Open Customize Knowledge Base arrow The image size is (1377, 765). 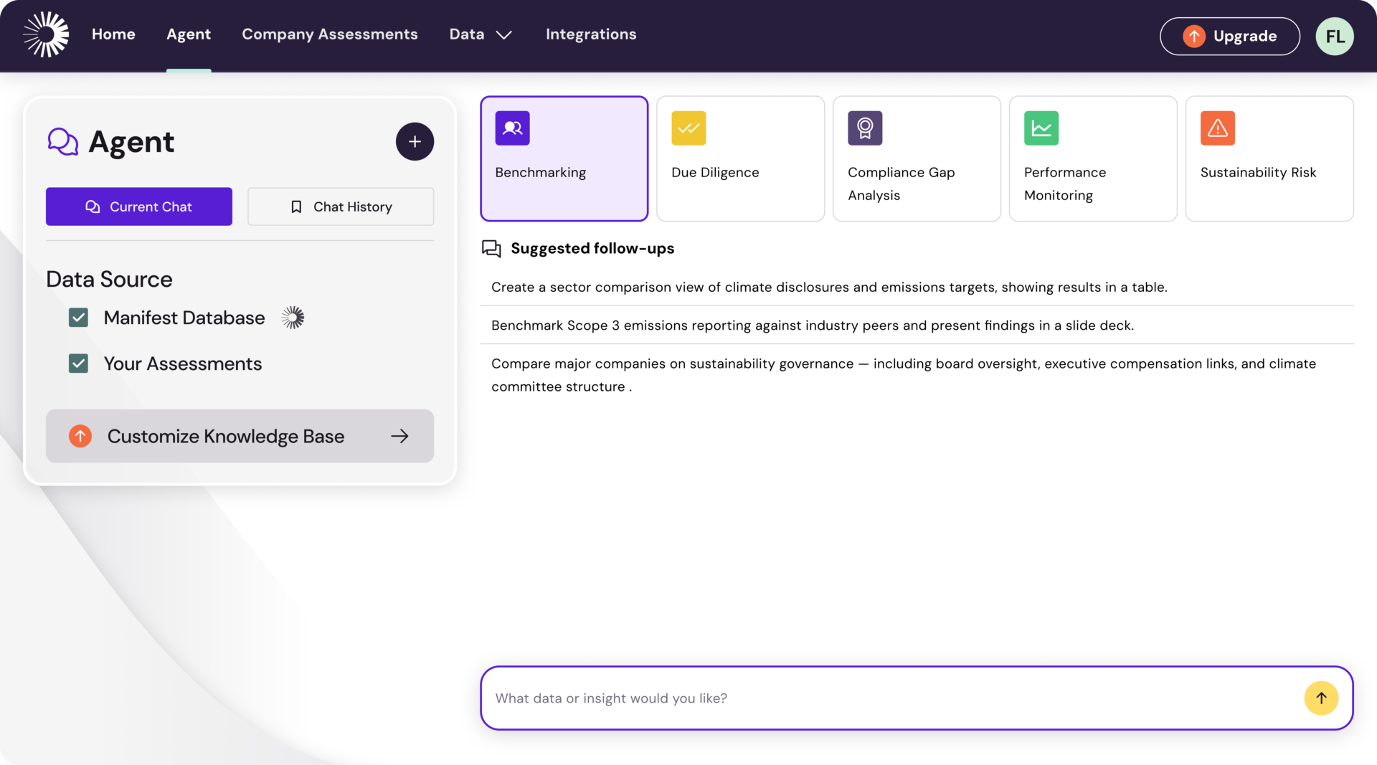click(399, 436)
